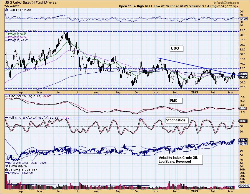Click the histogram icon beside Volume 5,065,457

7,170
